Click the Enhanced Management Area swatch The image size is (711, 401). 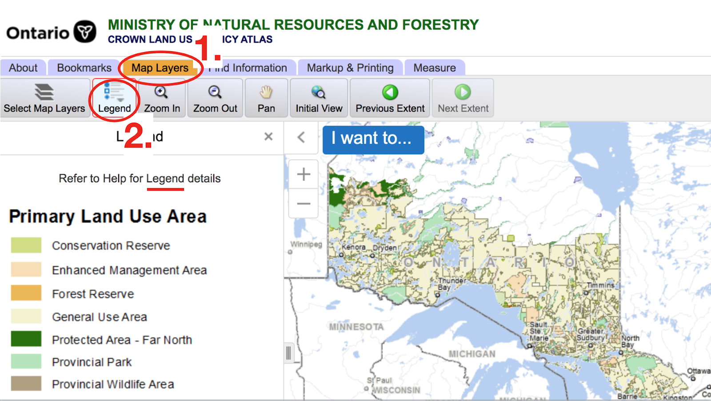[x=26, y=269]
